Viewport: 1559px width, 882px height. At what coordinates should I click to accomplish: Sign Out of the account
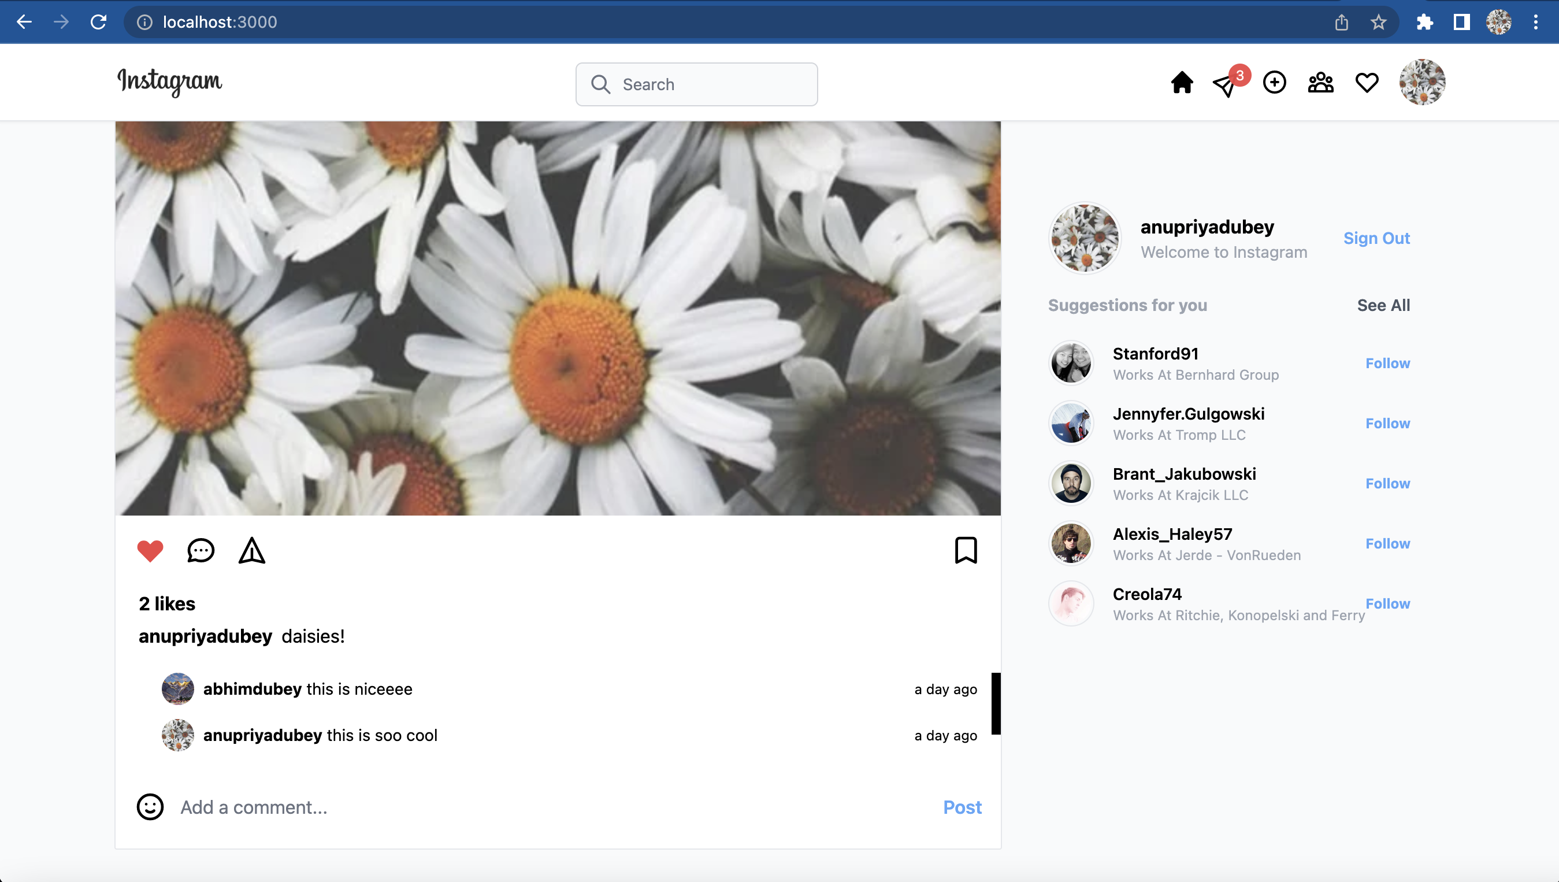(x=1377, y=238)
